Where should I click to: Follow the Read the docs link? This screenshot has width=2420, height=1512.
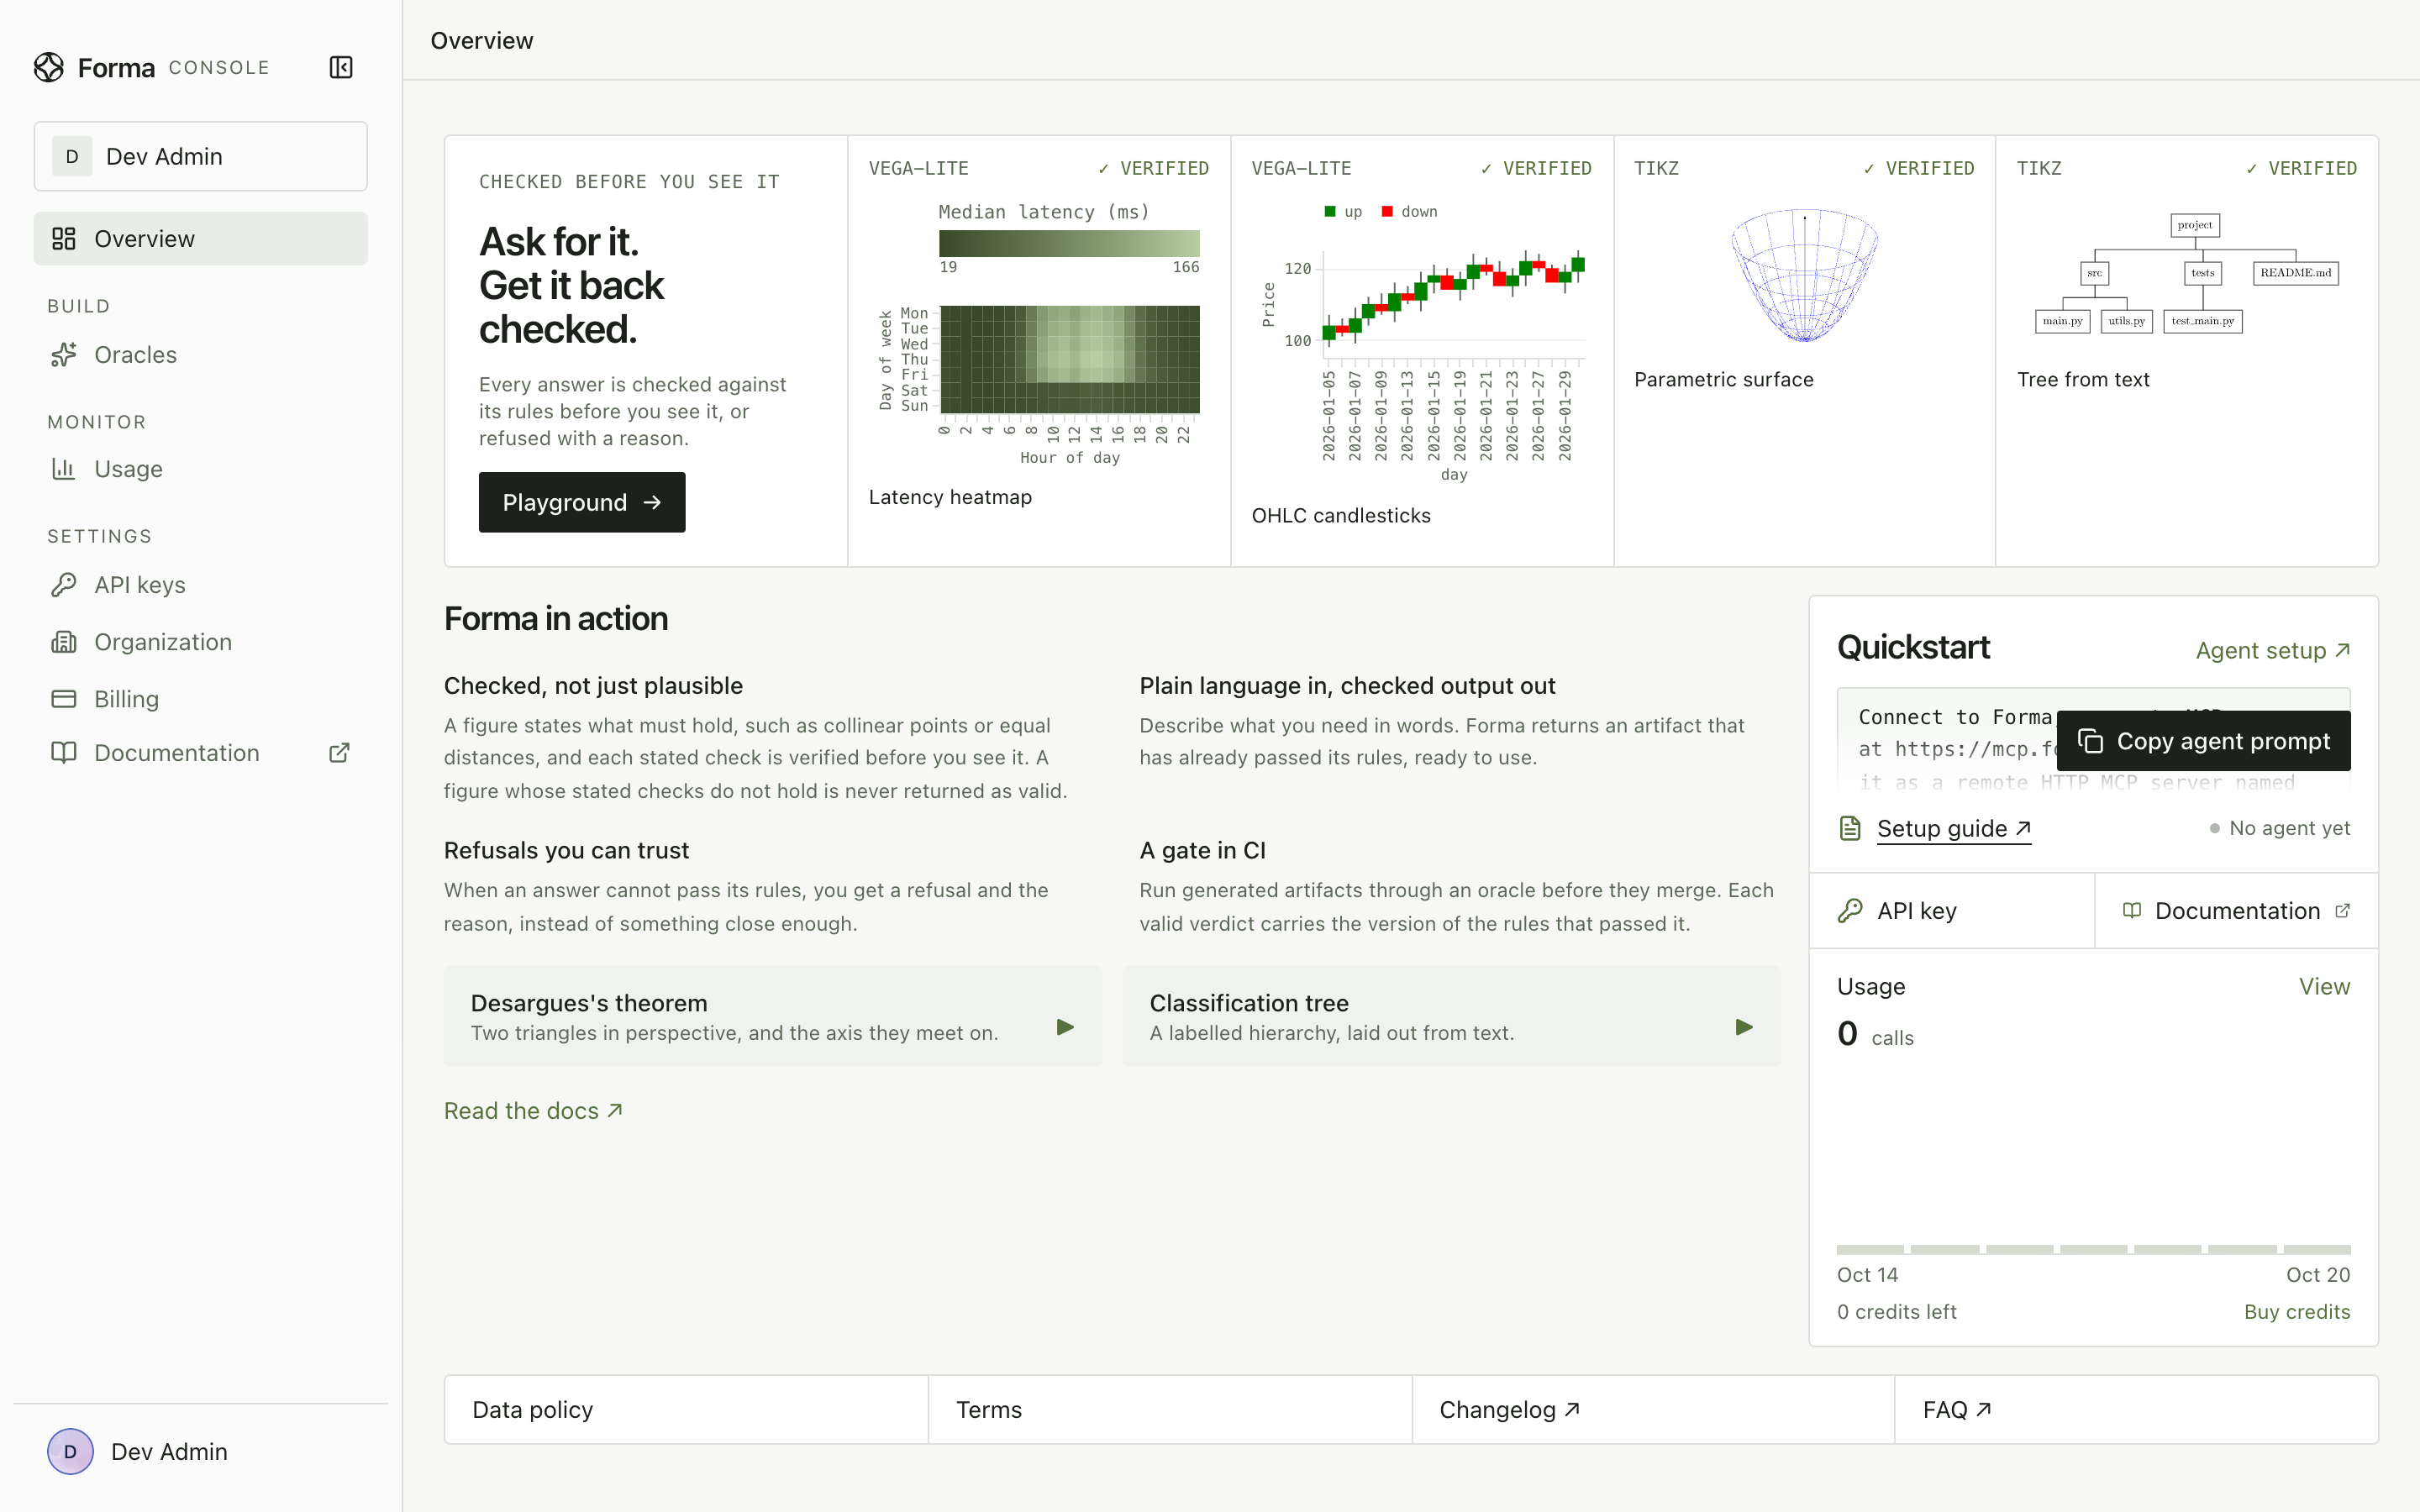pos(534,1110)
